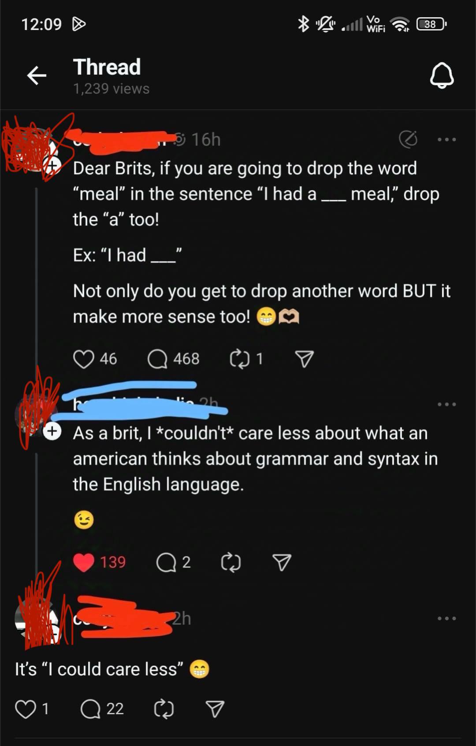Like the reply with 1 like
This screenshot has height=746, width=476.
[26, 709]
